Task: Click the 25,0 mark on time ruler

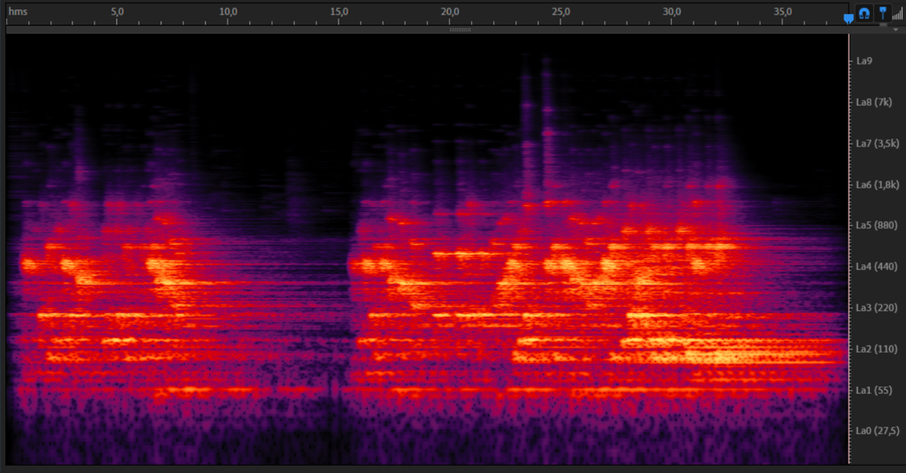Action: pyautogui.click(x=561, y=12)
